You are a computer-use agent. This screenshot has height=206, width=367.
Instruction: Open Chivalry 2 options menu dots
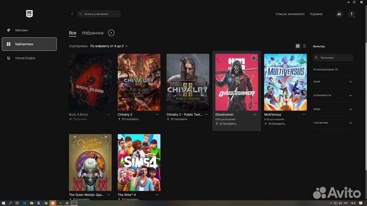pyautogui.click(x=158, y=114)
